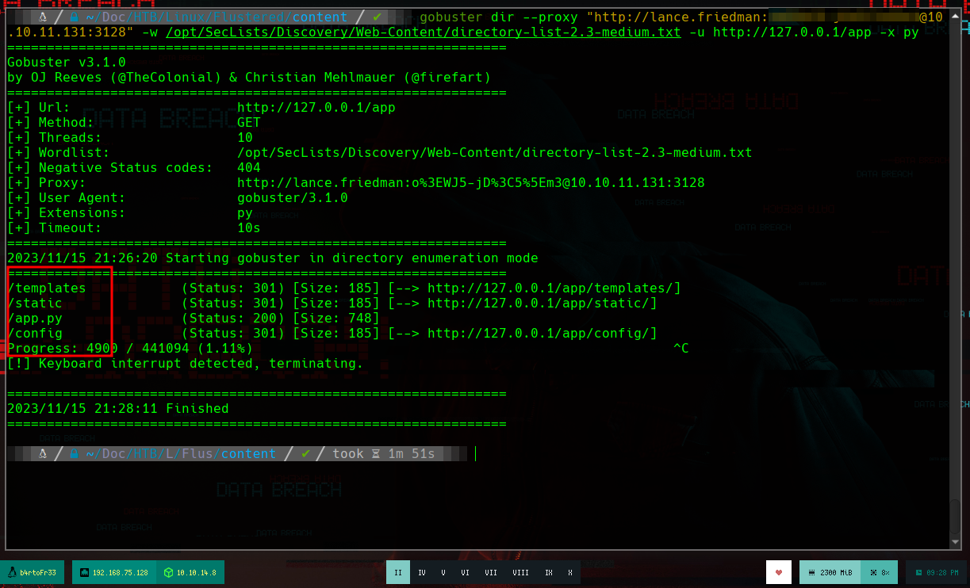The width and height of the screenshot is (970, 588).
Task: Click the Tux penguin icon in the top prompt
Action: (43, 17)
